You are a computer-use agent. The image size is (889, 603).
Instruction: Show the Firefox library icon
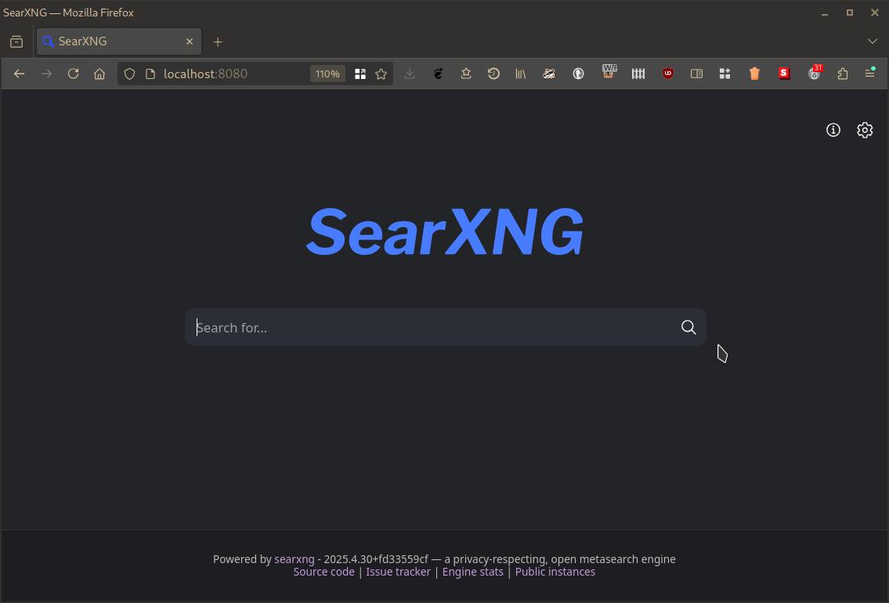pyautogui.click(x=520, y=74)
